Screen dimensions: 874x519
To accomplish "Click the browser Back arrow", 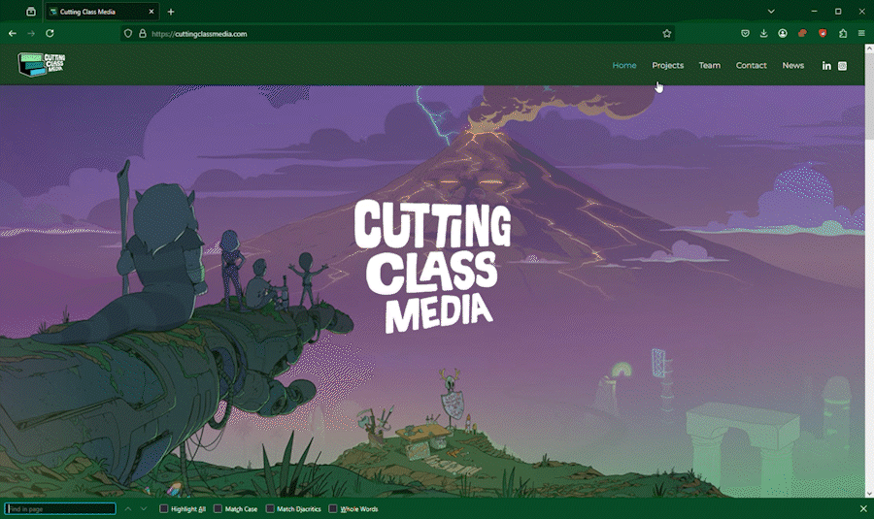I will (13, 33).
